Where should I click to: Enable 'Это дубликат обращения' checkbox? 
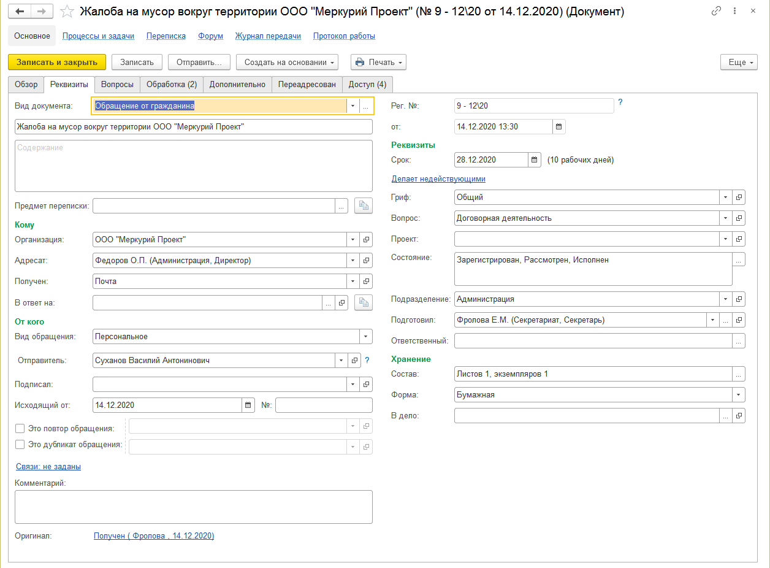pyautogui.click(x=20, y=445)
